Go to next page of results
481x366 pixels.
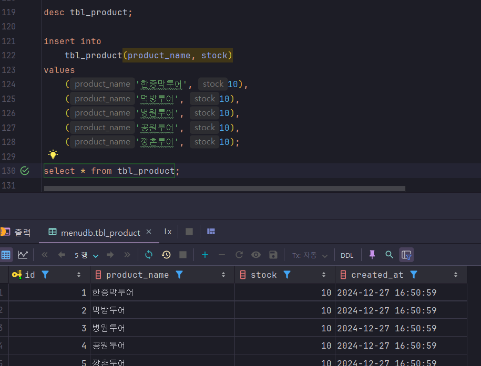[x=110, y=255]
